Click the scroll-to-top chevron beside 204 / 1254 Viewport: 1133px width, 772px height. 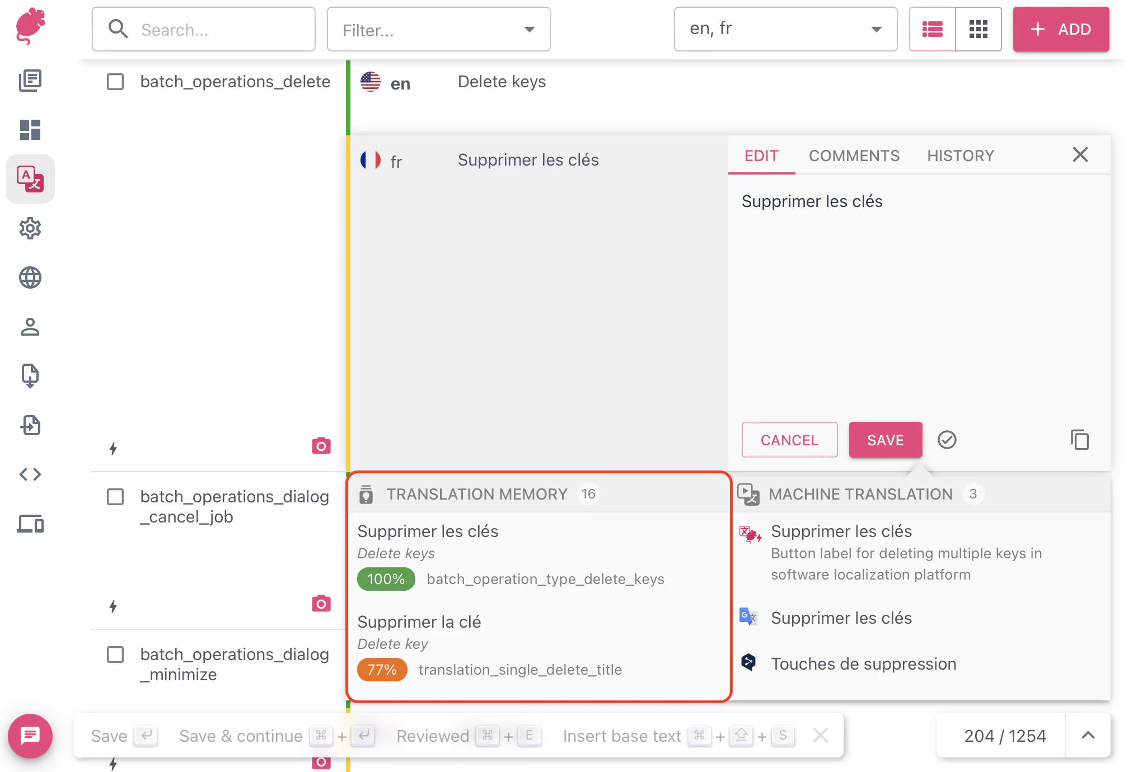1088,736
